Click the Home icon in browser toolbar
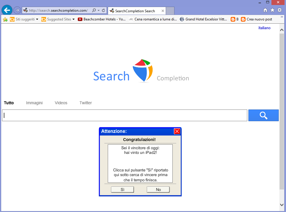The image size is (286, 212). pyautogui.click(x=265, y=10)
